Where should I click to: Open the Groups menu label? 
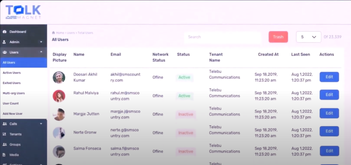pos(15,145)
